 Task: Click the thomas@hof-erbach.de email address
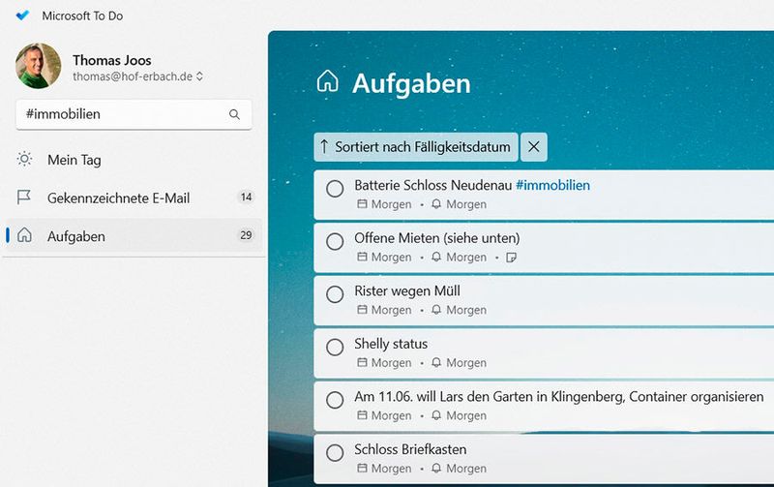pos(133,76)
